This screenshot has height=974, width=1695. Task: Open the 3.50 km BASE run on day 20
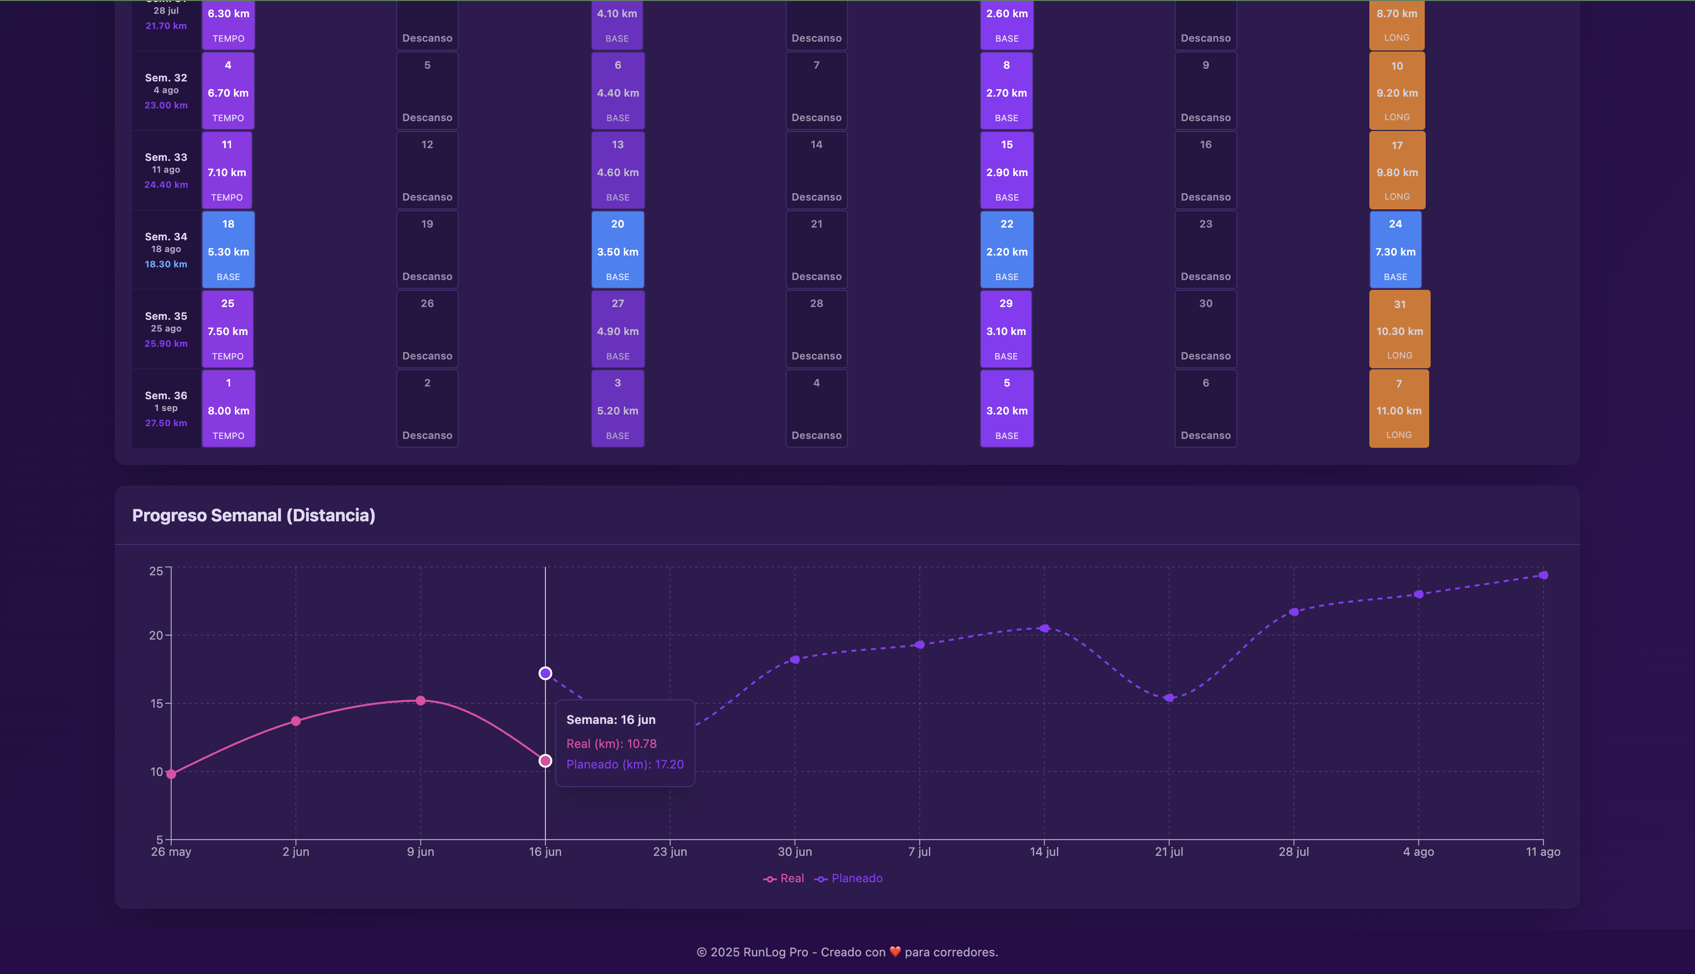617,250
